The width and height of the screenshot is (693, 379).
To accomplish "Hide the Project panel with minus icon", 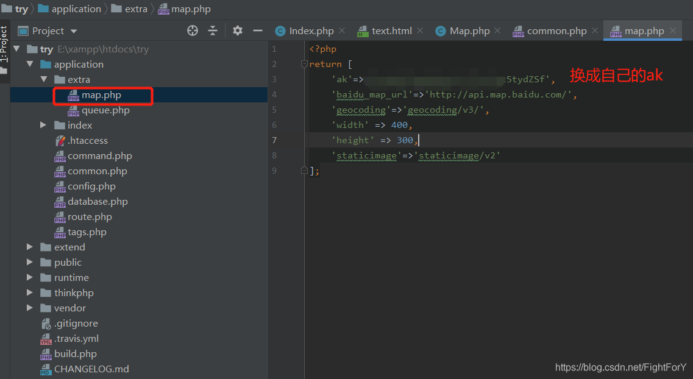I will click(x=258, y=30).
